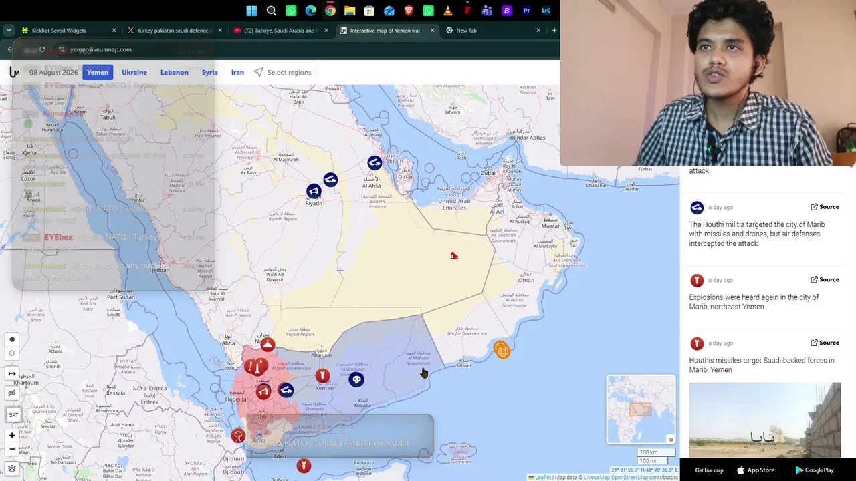Screen dimensions: 856x481
Task: Open Source link for Marib air defenses news
Action: coord(825,207)
